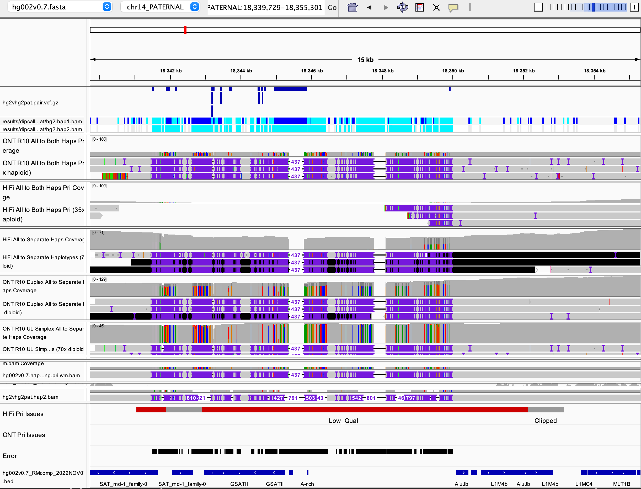
Task: Select the hg2vhg2pat.pair.vcf.gz track name
Action: (30, 103)
